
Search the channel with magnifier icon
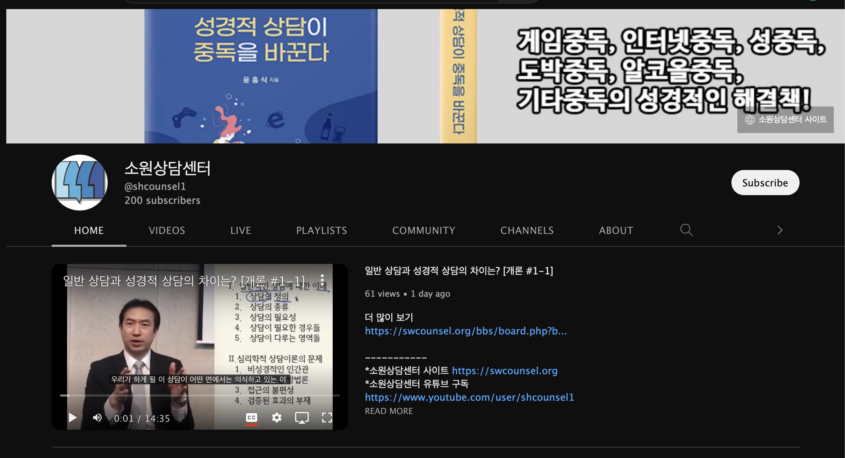click(x=686, y=230)
